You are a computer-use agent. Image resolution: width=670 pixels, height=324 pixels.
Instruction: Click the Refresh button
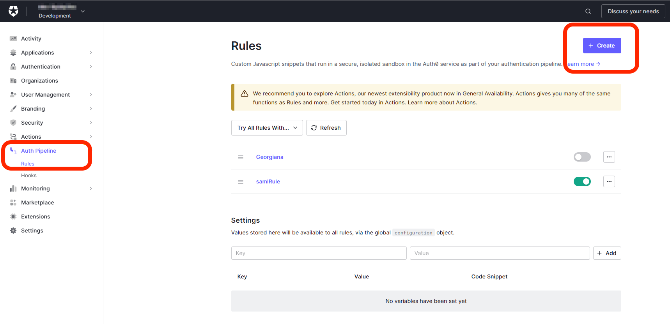326,128
